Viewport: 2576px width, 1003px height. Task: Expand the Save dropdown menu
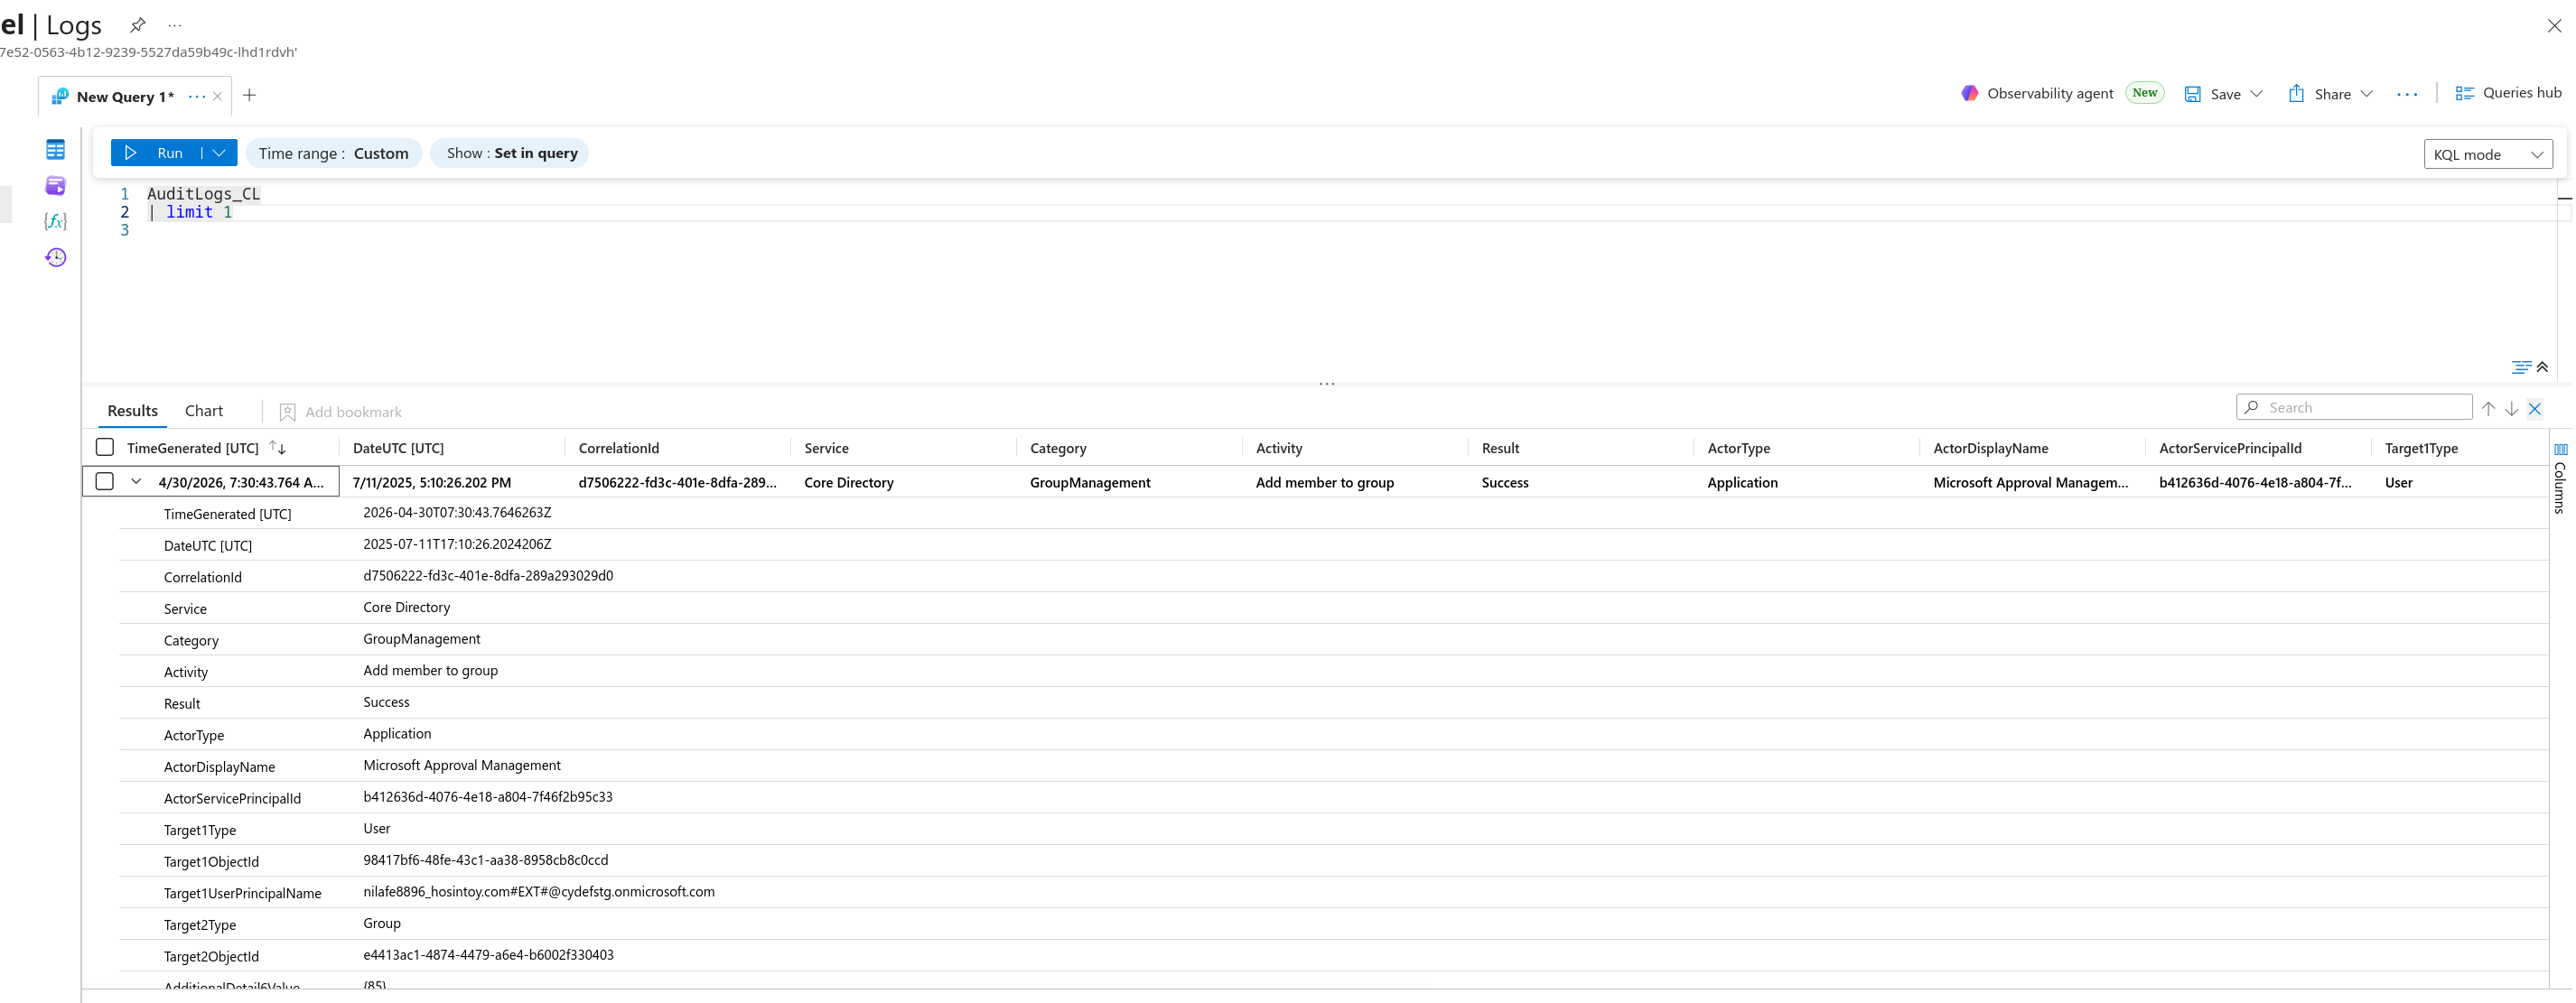pos(2257,94)
